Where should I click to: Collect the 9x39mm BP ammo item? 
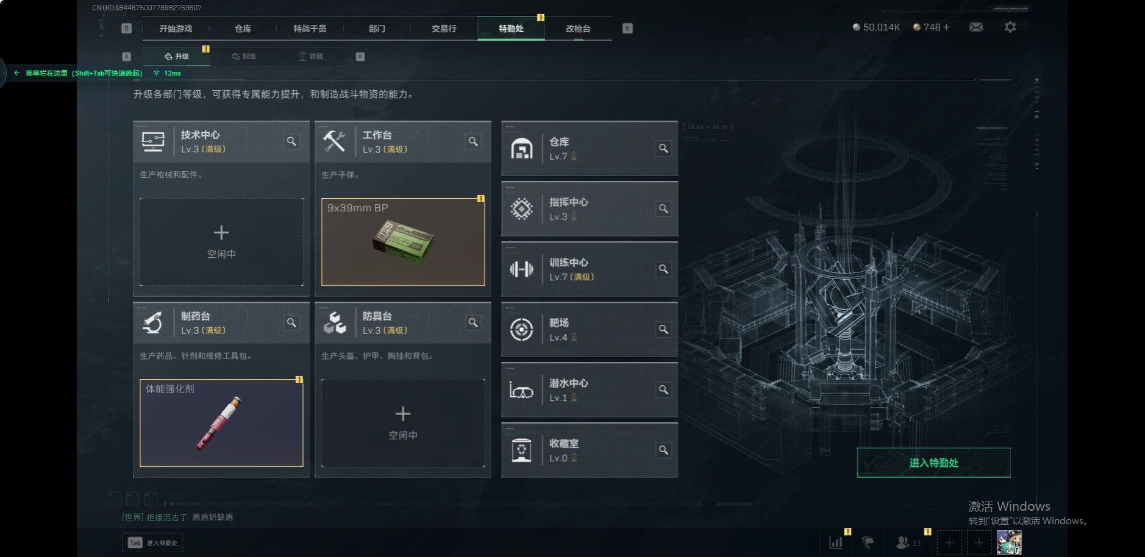(x=403, y=242)
